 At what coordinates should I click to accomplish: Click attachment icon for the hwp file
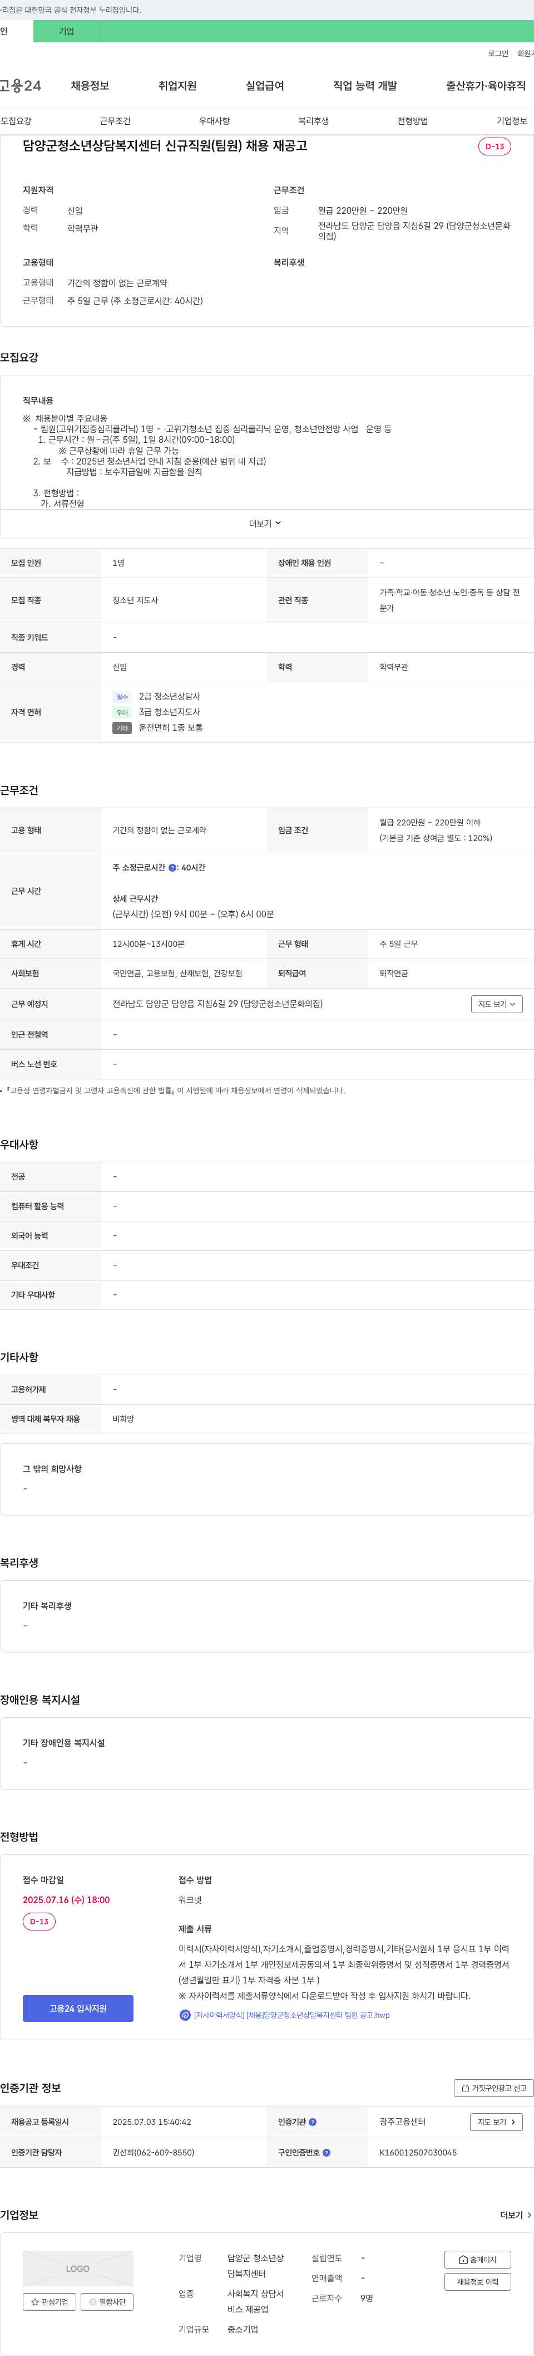184,2016
